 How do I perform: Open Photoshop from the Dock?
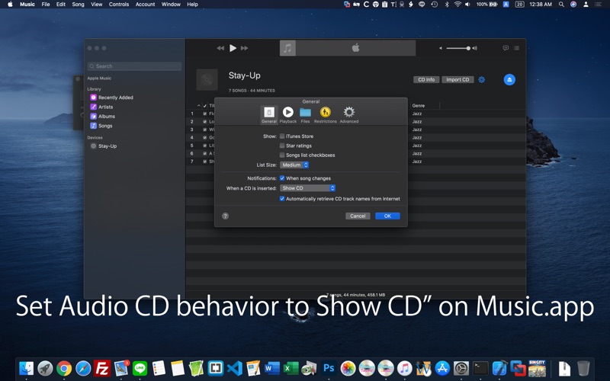329,368
